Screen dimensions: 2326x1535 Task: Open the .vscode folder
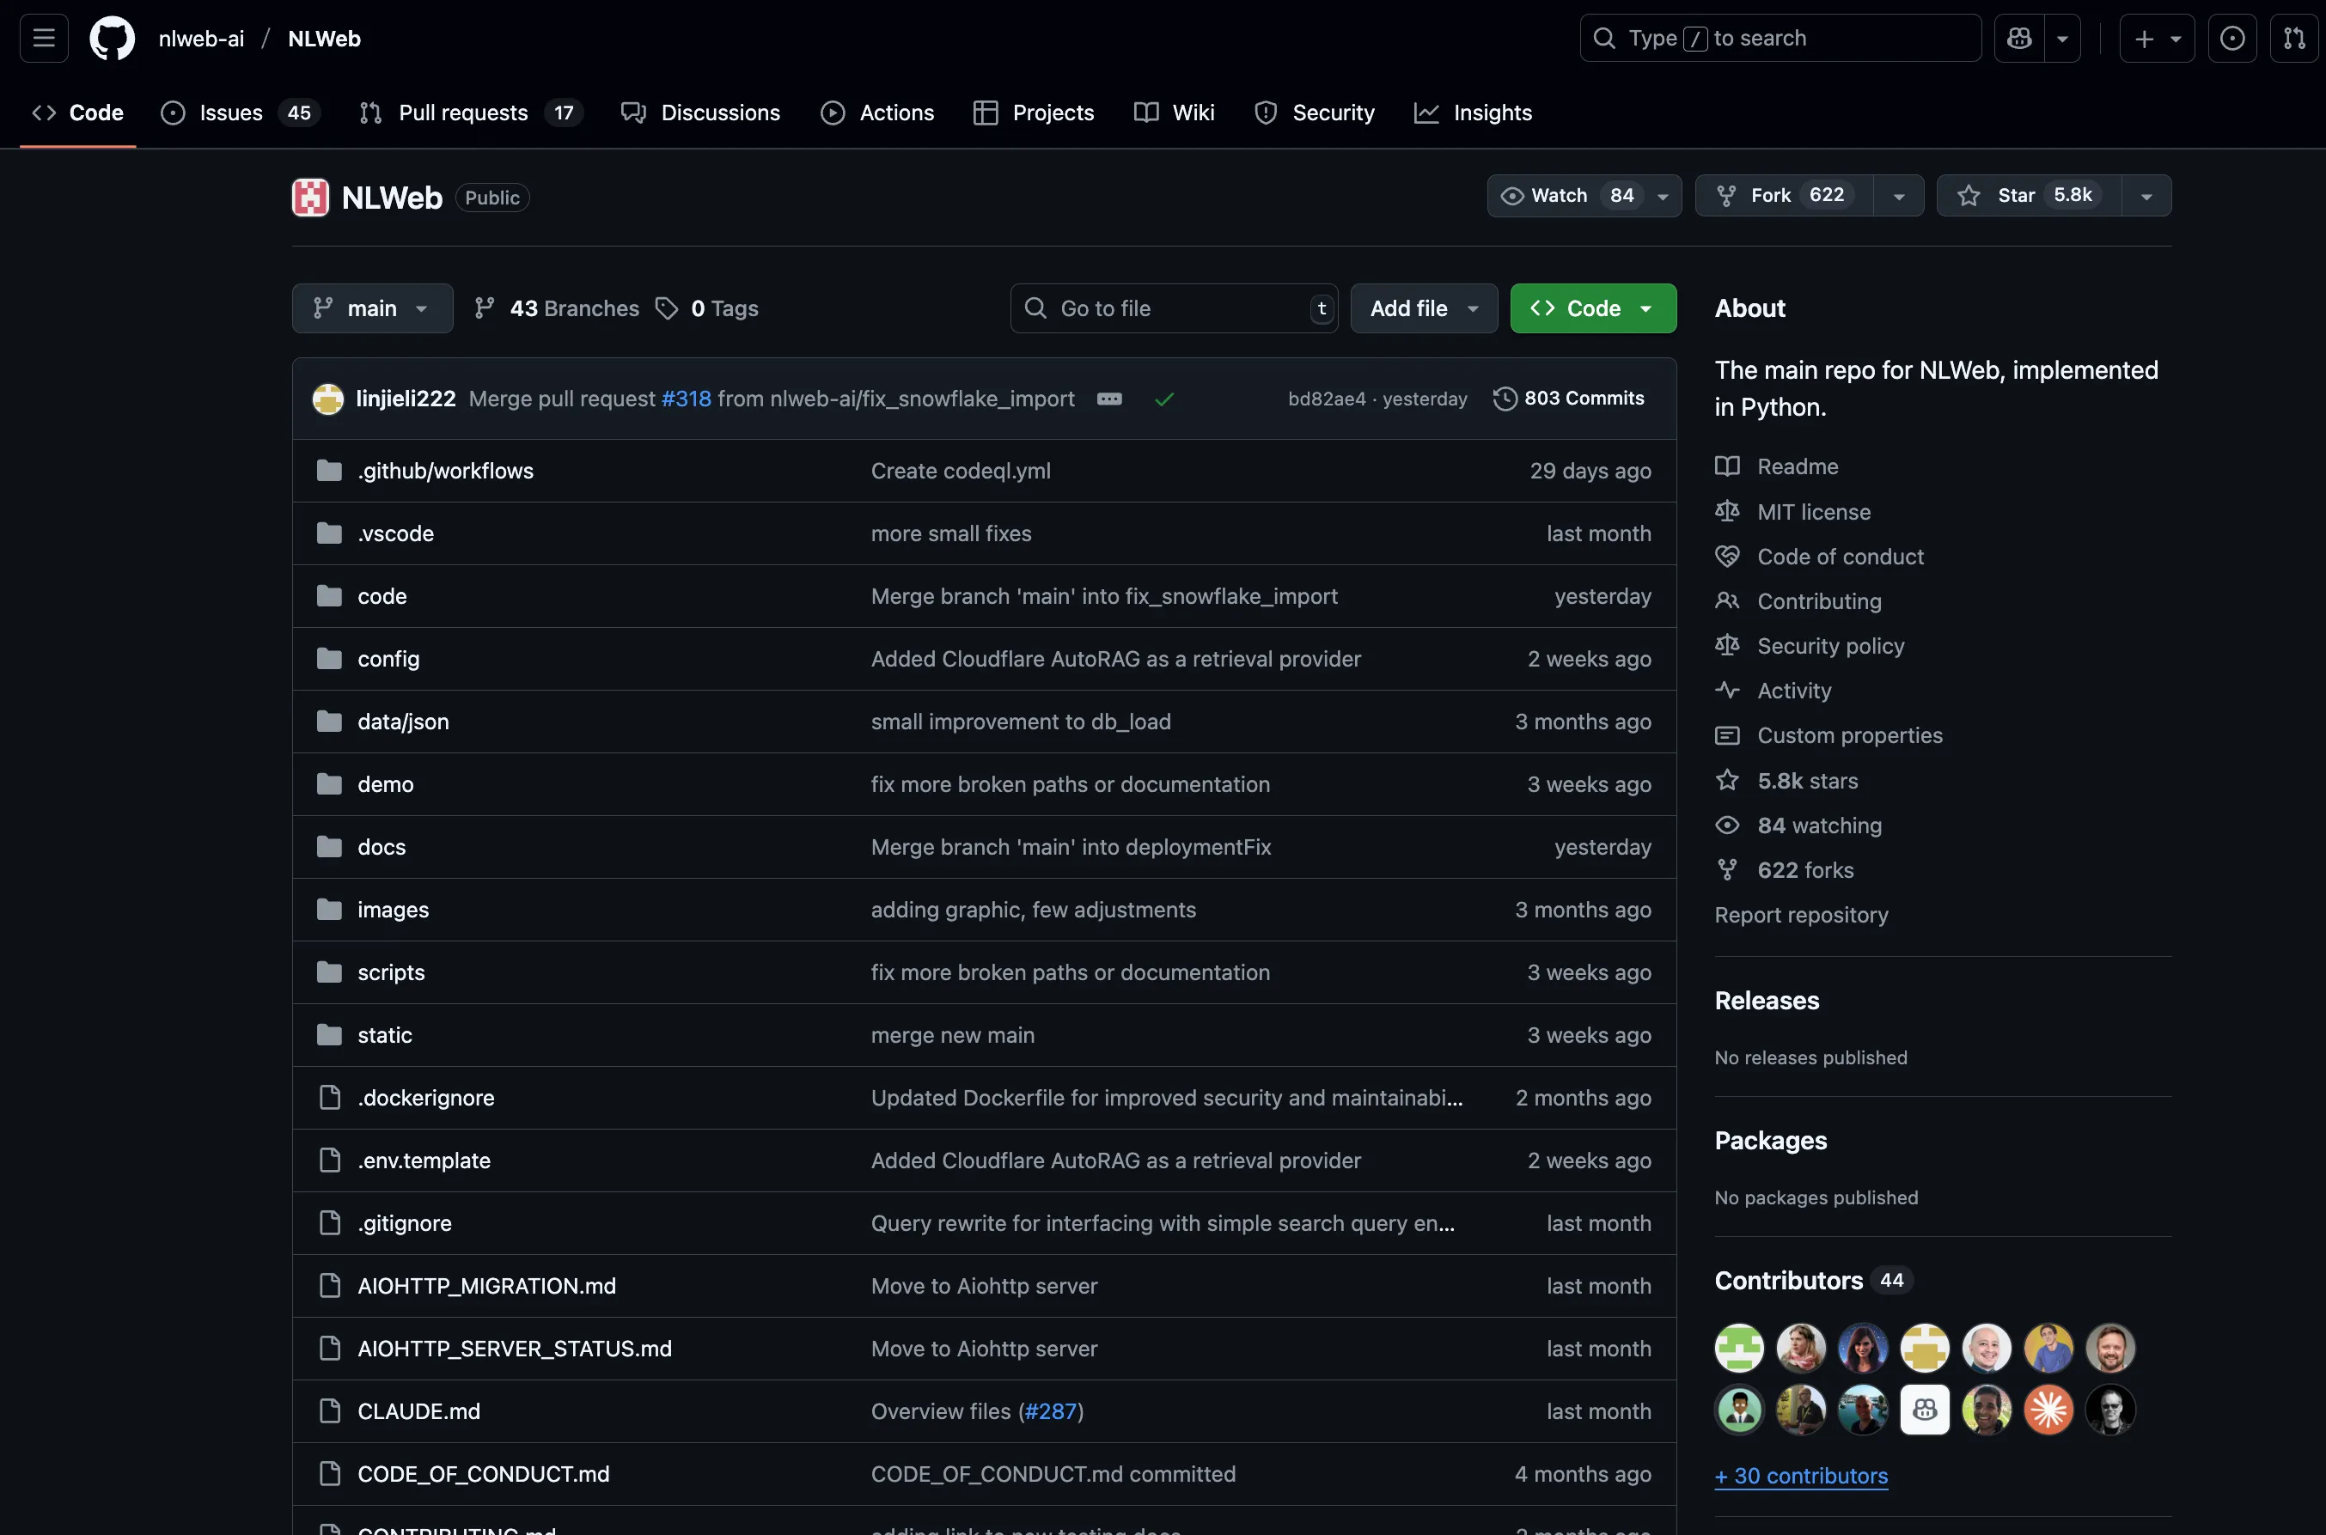click(395, 533)
